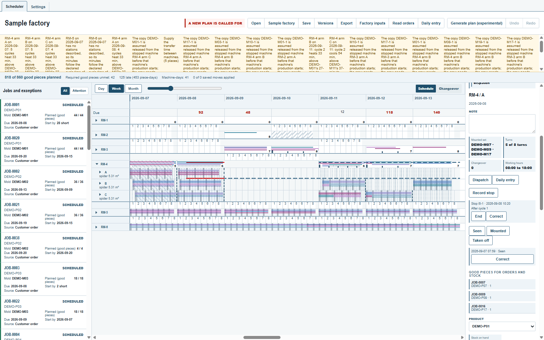The image size is (544, 340).
Task: Show Attention jobs only
Action: coord(79,91)
